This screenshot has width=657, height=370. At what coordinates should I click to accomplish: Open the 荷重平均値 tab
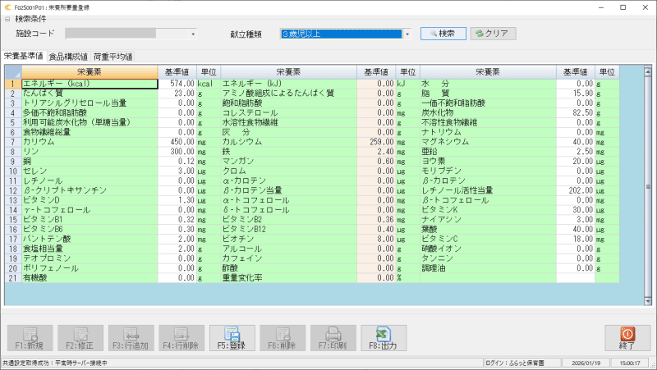click(x=113, y=57)
